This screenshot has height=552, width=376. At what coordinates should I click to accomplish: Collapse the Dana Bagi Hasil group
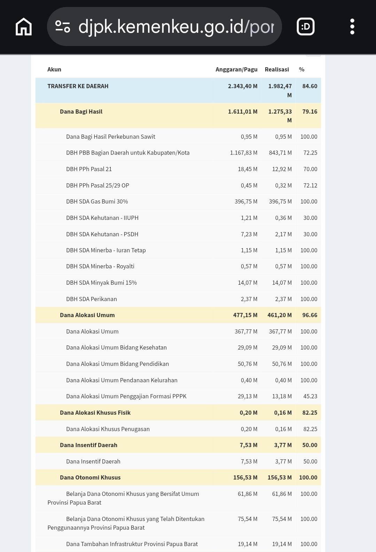click(81, 112)
